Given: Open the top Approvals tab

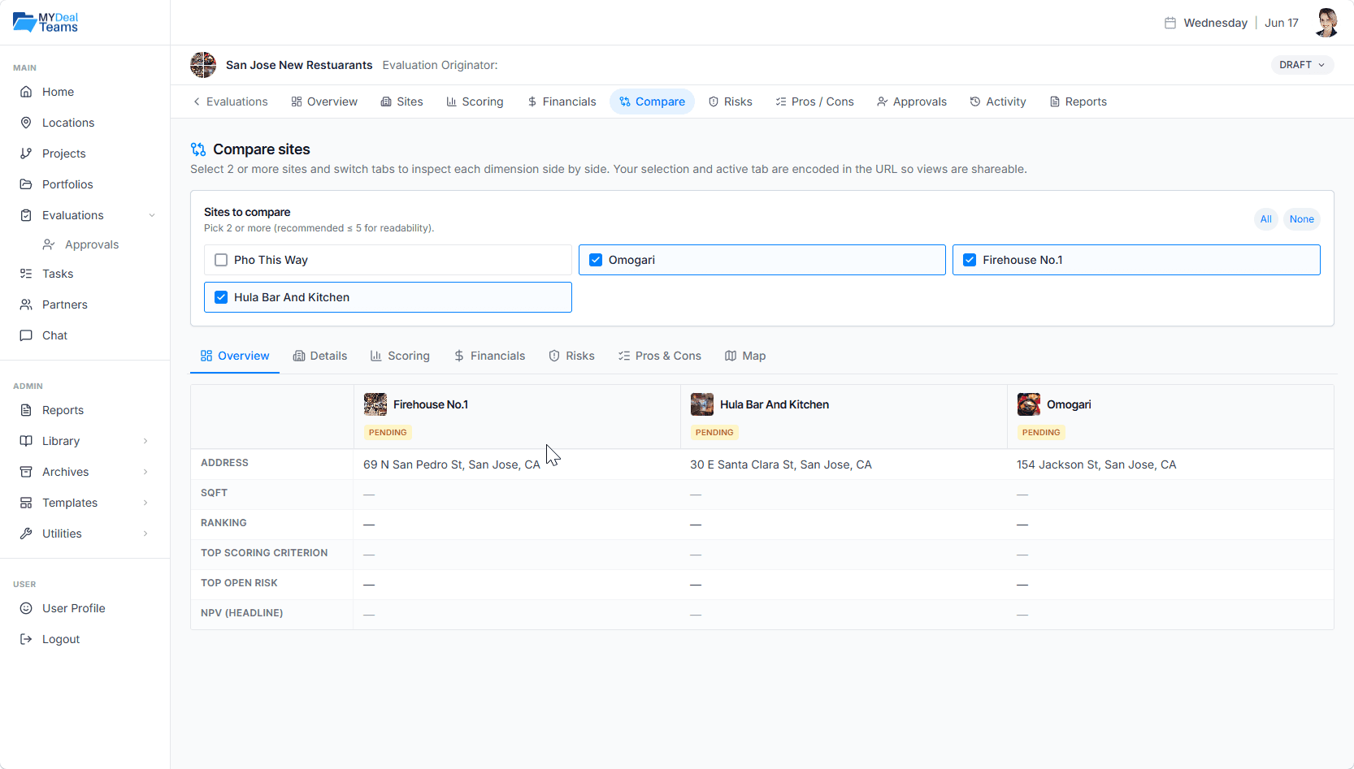Looking at the screenshot, I should (x=912, y=102).
